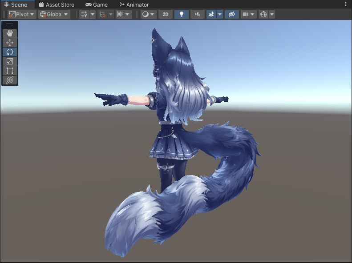Viewport: 352px width, 263px height.
Task: Switch to the Game tab
Action: pyautogui.click(x=97, y=4)
